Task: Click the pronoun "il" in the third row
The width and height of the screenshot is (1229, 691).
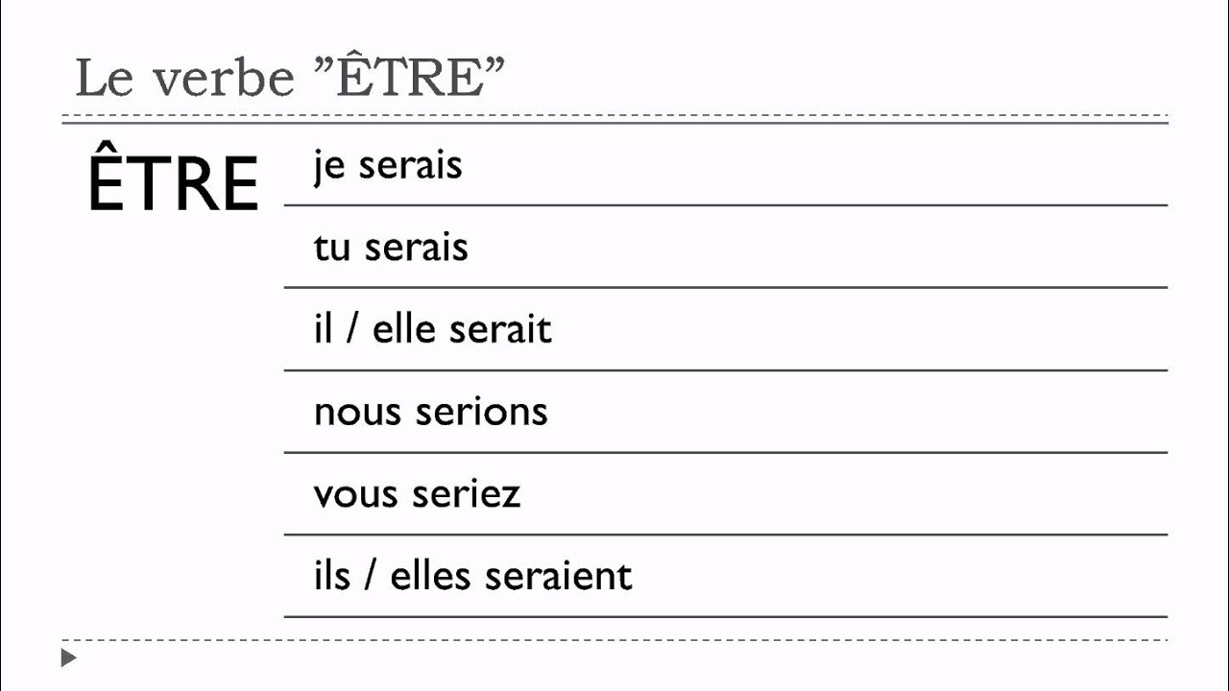Action: [x=322, y=329]
